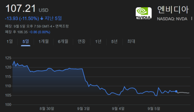Click the 폐장: 9월 5일 오후 7:59 GMT-4 timestamp

point(28,26)
